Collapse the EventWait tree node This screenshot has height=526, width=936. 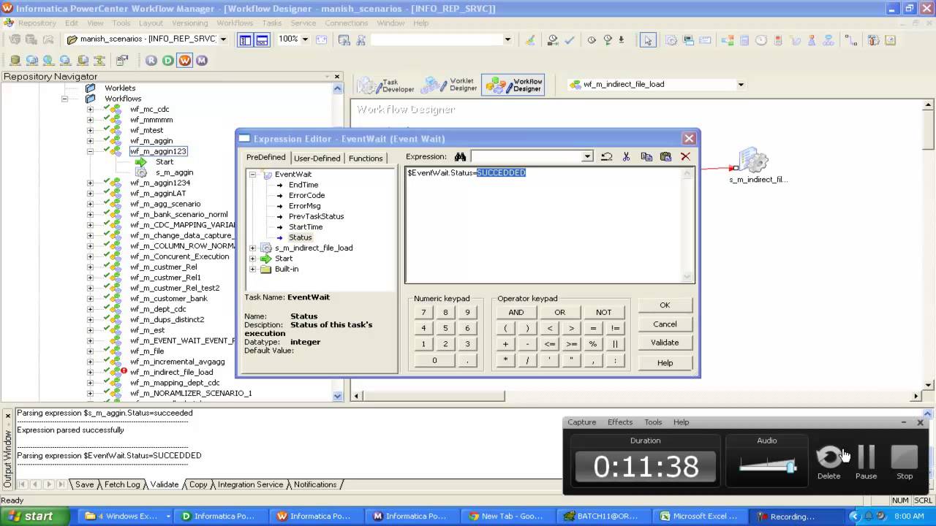252,175
